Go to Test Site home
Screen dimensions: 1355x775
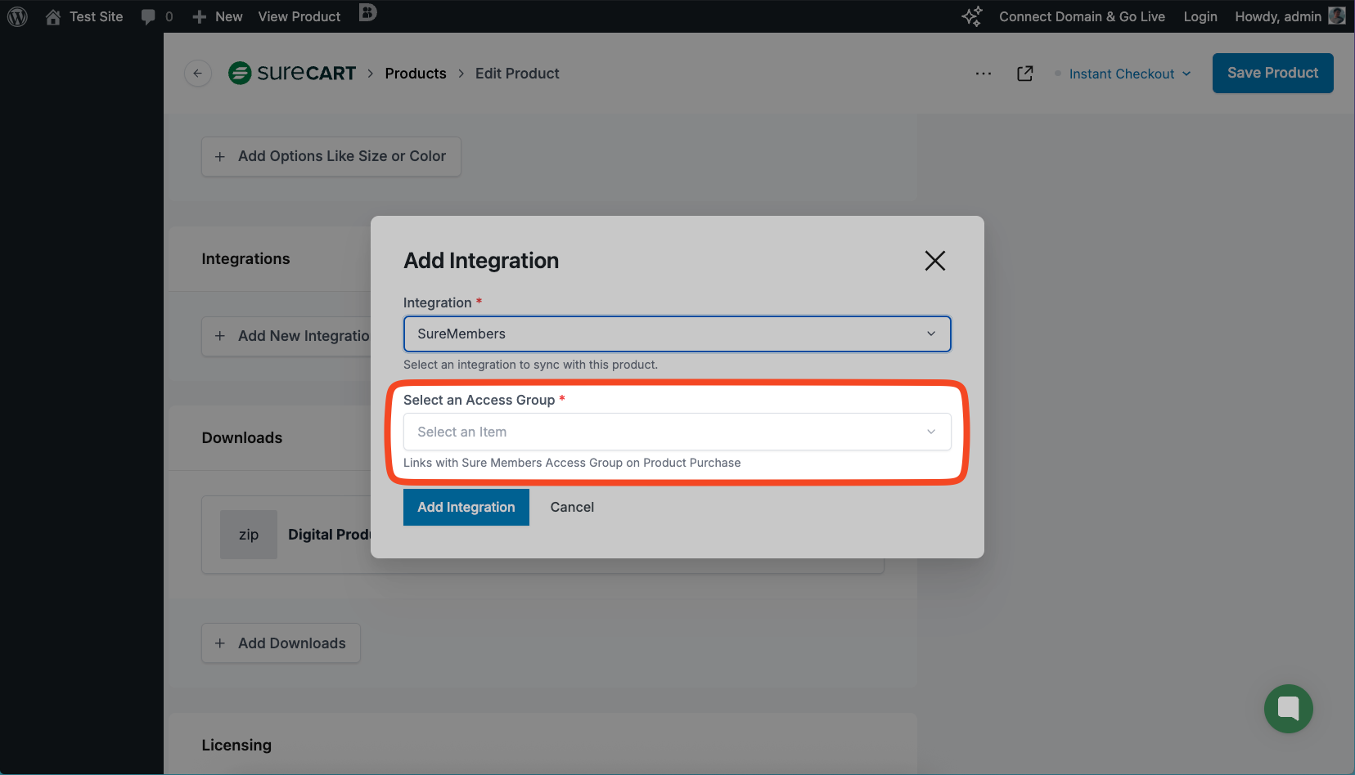84,16
